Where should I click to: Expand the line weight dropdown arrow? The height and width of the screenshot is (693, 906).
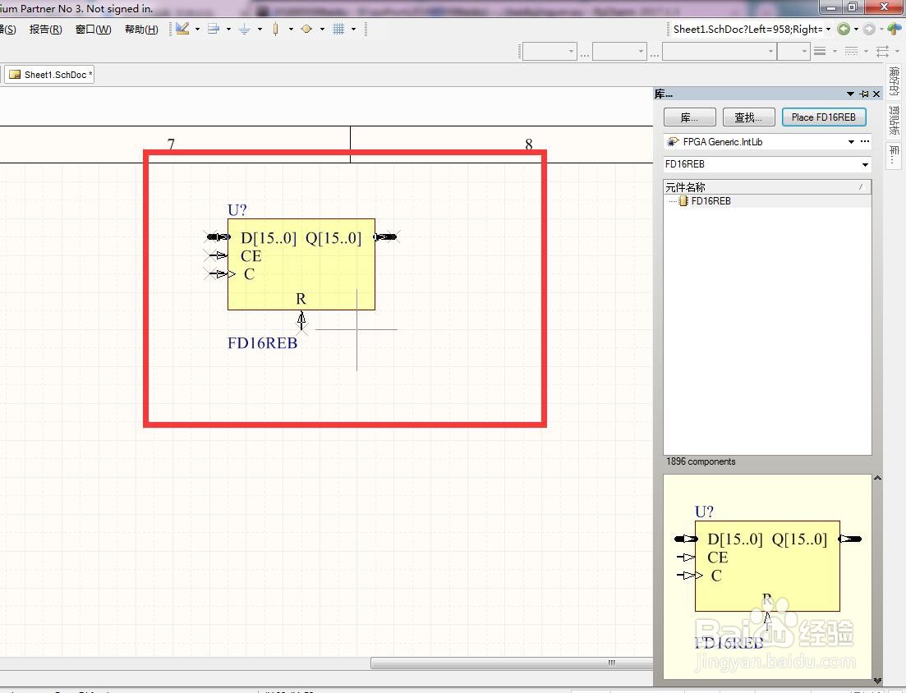click(x=835, y=52)
